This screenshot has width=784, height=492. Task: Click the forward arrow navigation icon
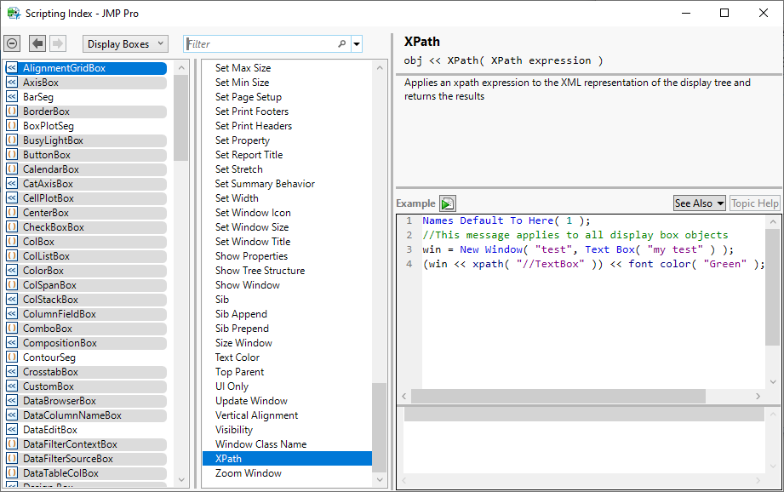(x=57, y=43)
